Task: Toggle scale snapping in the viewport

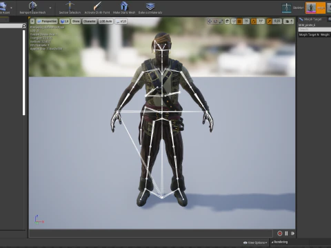Action: [270, 21]
